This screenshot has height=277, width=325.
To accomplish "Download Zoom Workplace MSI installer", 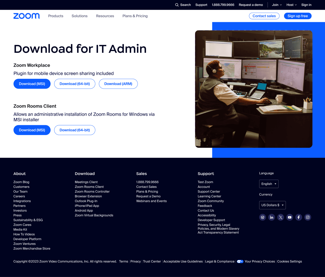I will pos(32,84).
